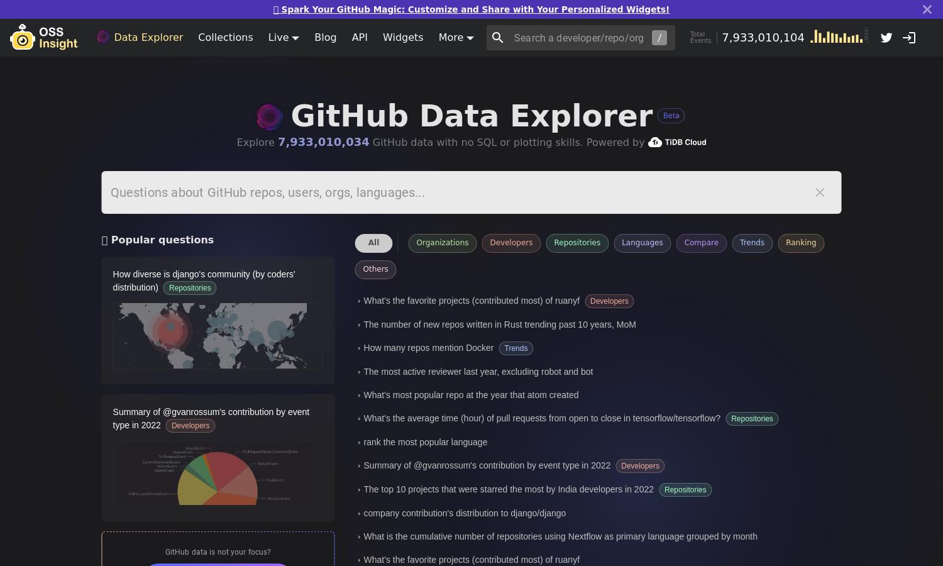Select 'company contribution's distribution to django/django' question
This screenshot has height=566, width=943.
465,513
